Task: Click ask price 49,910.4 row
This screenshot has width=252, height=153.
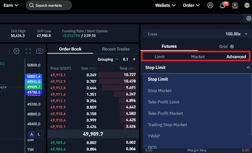Action: coord(93,120)
